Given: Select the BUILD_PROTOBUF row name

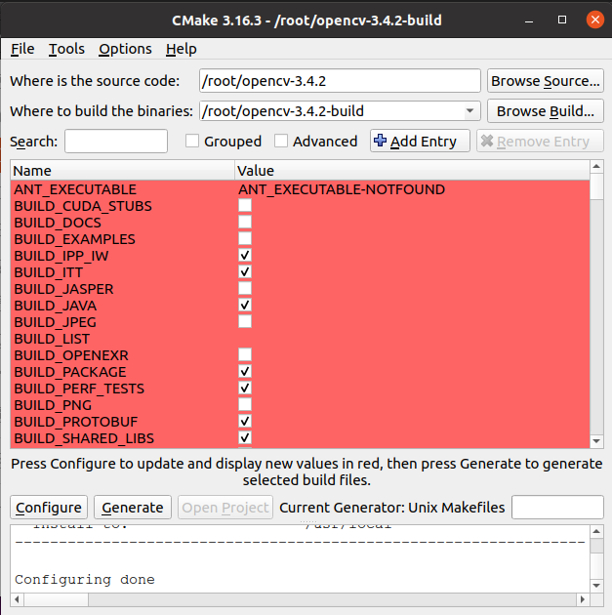Looking at the screenshot, I should [x=76, y=422].
